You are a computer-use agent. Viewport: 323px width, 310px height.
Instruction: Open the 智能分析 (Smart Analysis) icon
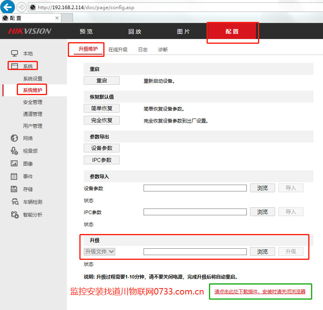[15, 214]
